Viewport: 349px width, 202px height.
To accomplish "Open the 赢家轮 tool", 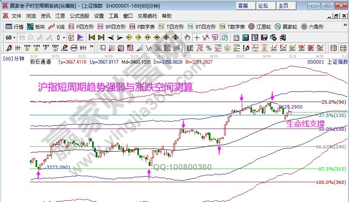I will pos(286,27).
